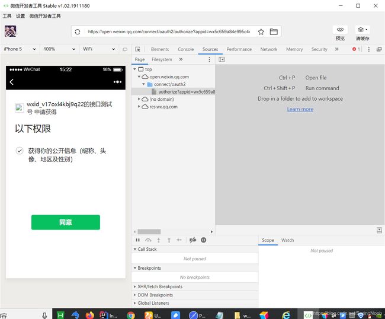Open Firefox from the taskbar
The image size is (385, 319).
[x=90, y=315]
